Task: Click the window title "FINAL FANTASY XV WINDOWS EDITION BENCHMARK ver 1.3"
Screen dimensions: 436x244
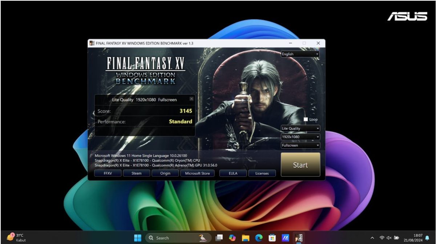Action: pos(144,44)
